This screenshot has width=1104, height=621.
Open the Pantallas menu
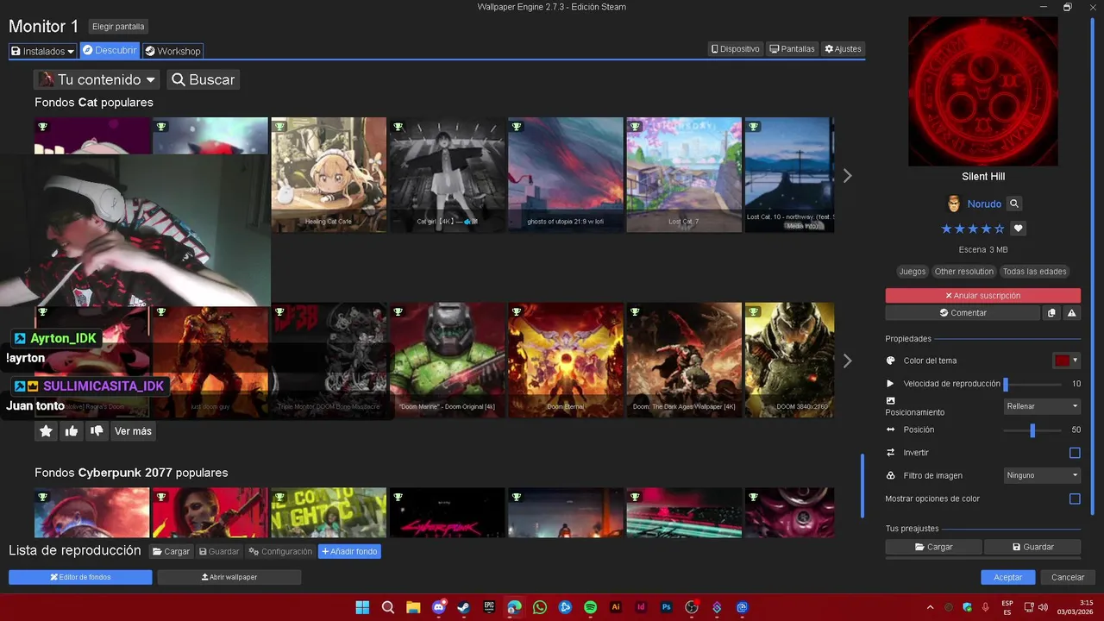pos(792,49)
